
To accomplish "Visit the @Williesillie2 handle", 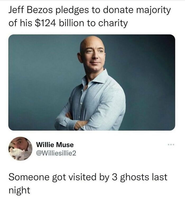I will tap(56, 153).
